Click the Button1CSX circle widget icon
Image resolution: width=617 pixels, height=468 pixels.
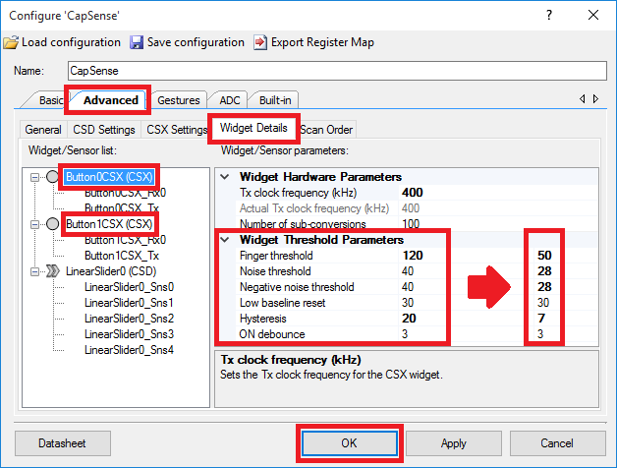tap(52, 224)
